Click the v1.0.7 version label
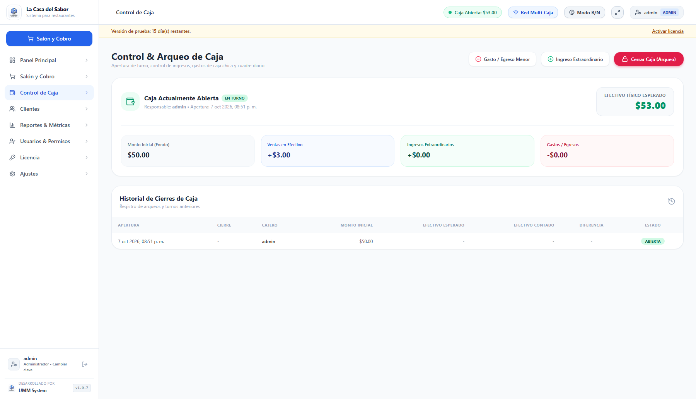This screenshot has height=399, width=696. (82, 388)
